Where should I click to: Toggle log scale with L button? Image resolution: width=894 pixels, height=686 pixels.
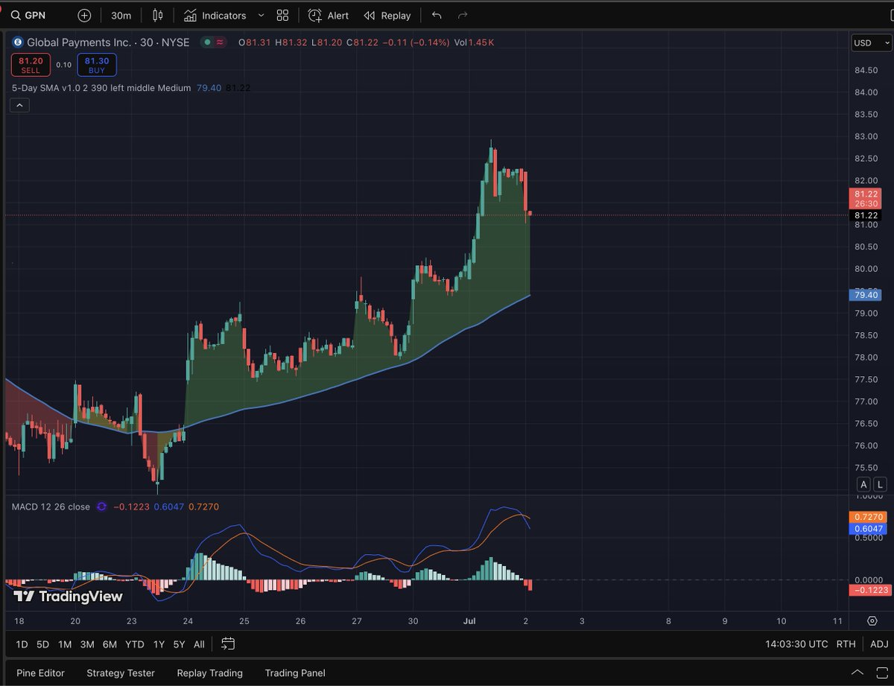880,484
